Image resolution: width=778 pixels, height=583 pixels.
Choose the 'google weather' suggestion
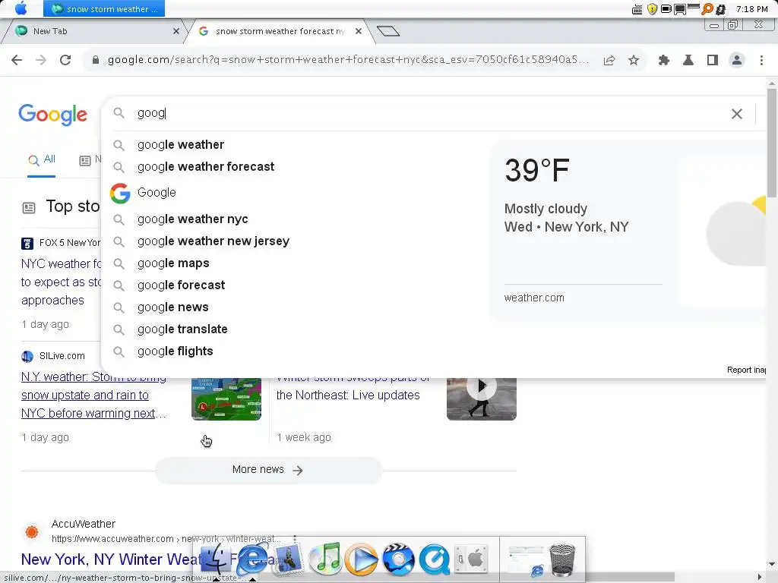(x=180, y=145)
